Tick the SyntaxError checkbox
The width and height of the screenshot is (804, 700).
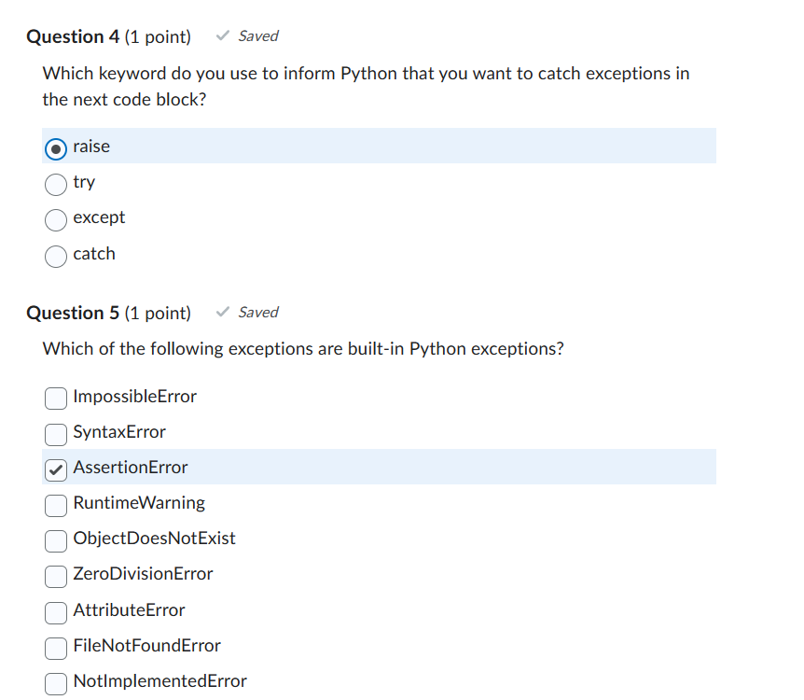[55, 435]
